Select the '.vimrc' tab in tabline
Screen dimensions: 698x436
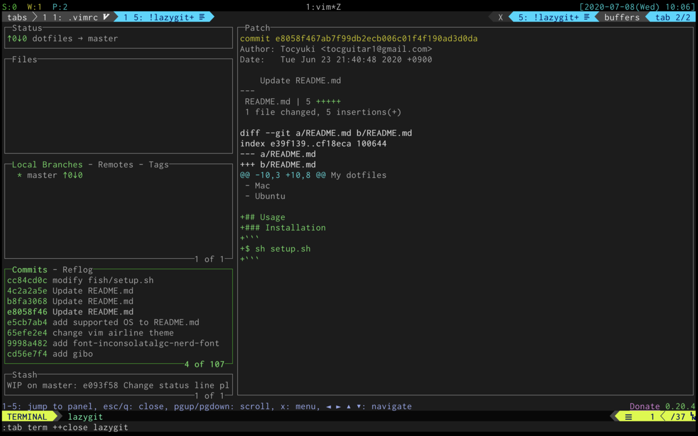(76, 17)
